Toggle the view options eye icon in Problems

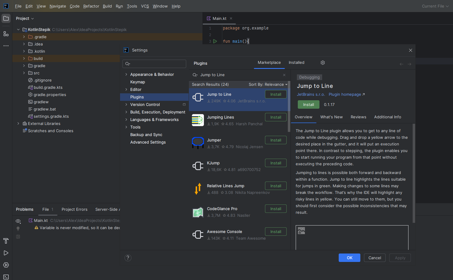pos(18,221)
